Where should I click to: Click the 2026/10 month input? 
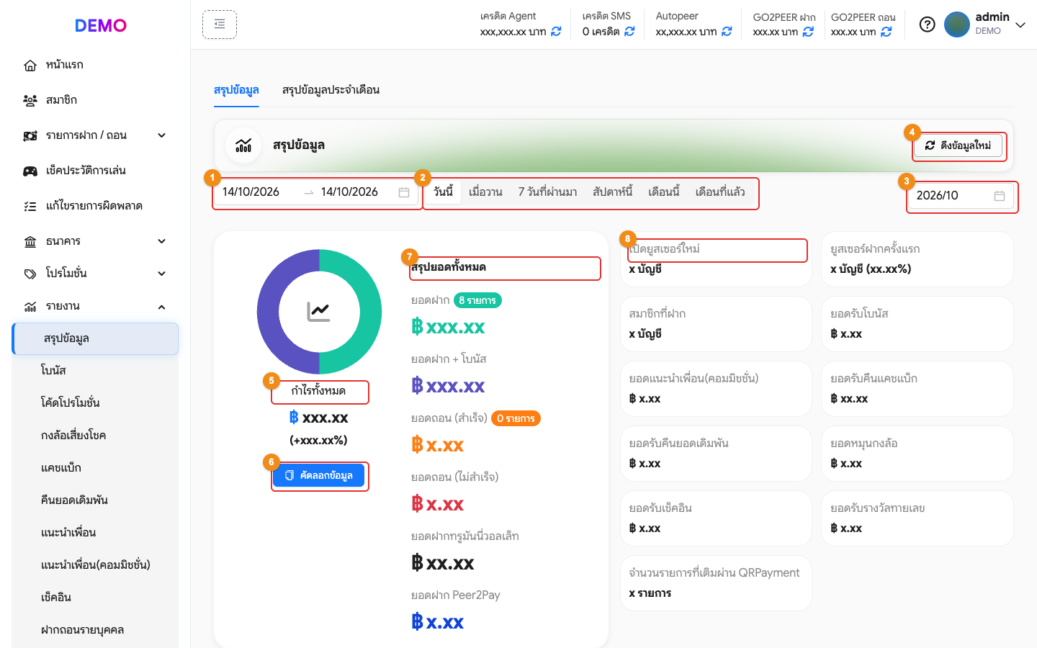click(961, 196)
